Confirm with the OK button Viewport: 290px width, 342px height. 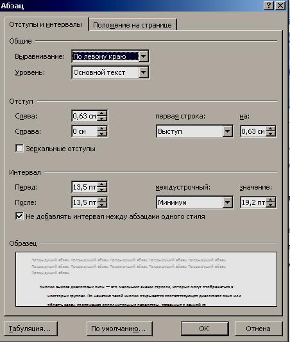click(205, 329)
